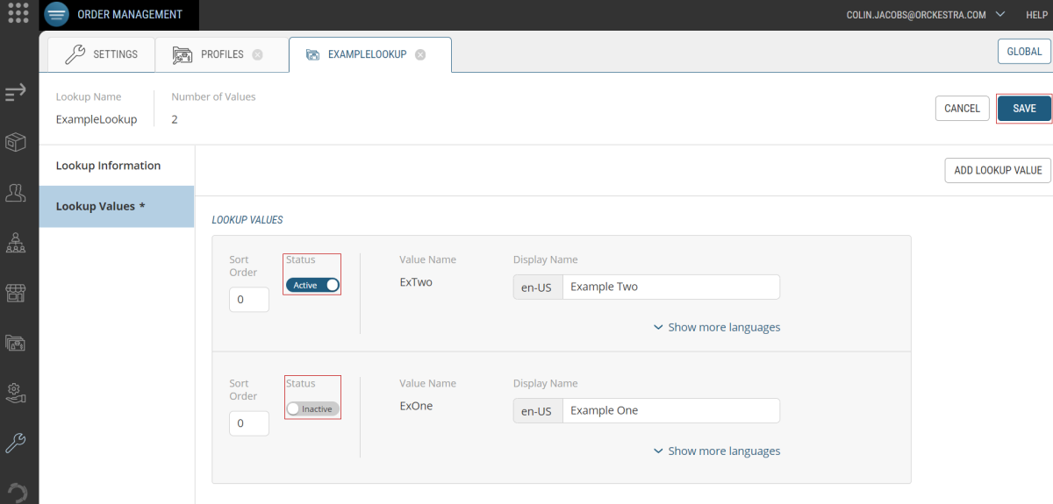Open the app launcher grid icon

click(19, 14)
